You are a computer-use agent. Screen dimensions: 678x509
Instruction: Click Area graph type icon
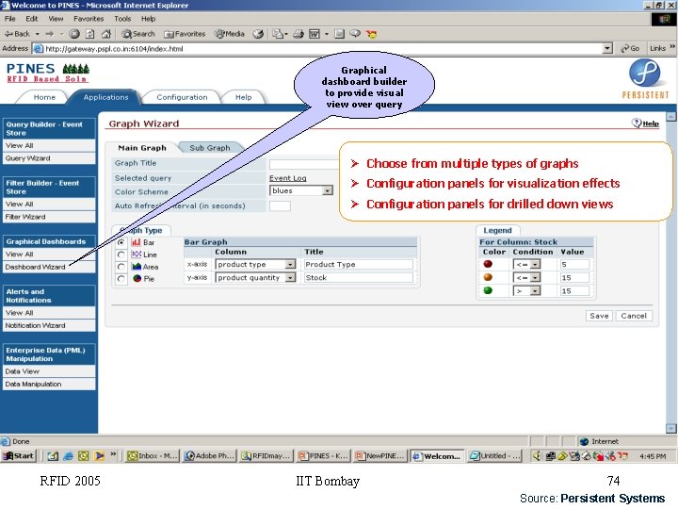pyautogui.click(x=137, y=267)
